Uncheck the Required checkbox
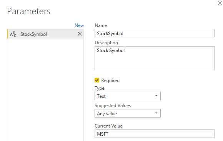Image resolution: width=223 pixels, height=141 pixels. tap(97, 80)
